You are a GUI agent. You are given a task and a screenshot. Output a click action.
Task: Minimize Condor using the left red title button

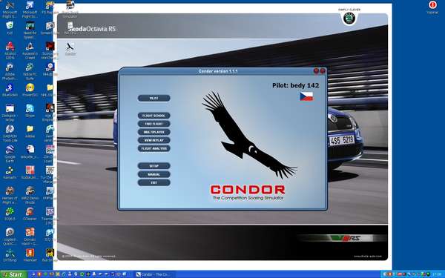[x=316, y=70]
